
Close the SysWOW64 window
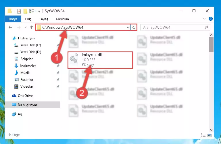(x=207, y=11)
